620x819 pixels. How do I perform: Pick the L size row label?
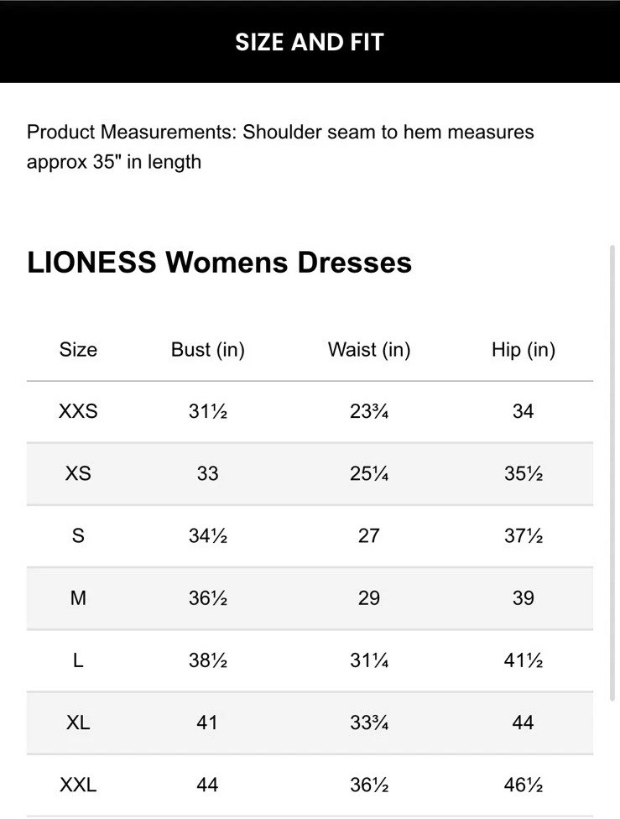[78, 660]
